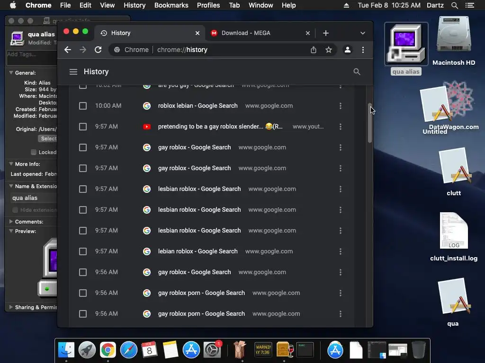This screenshot has width=485, height=363.
Task: Go back using Chrome's back arrow
Action: (68, 50)
